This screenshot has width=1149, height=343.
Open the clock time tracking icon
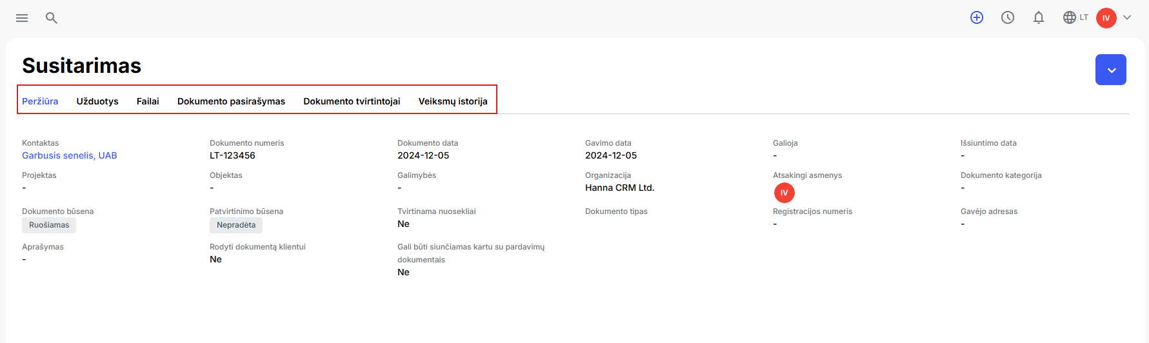pyautogui.click(x=1008, y=18)
